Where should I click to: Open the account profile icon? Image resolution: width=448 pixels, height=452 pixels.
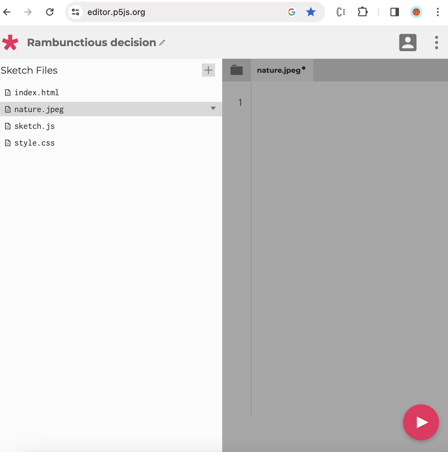coord(408,43)
